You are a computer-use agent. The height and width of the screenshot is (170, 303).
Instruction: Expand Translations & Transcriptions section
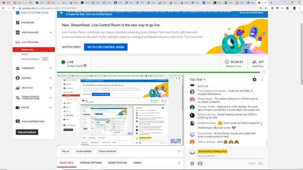51,98
